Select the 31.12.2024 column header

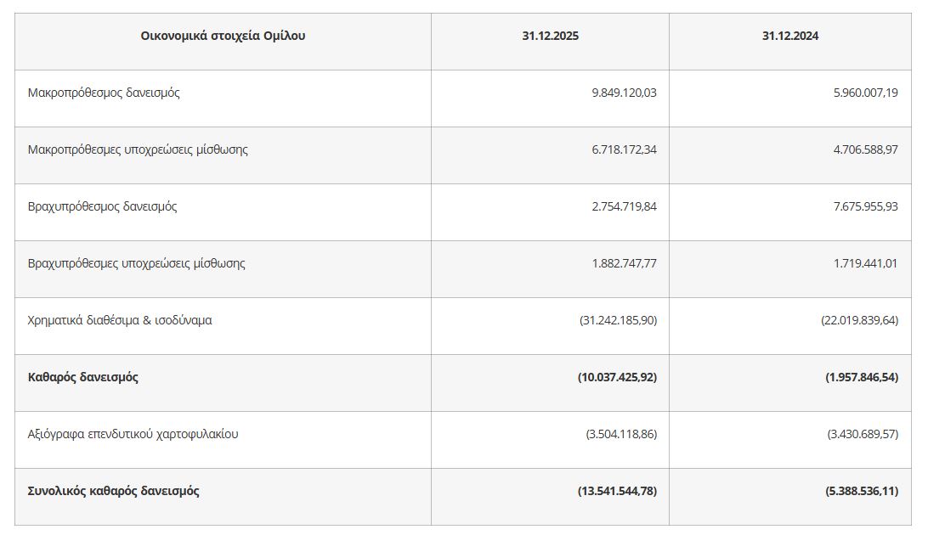[x=790, y=37]
